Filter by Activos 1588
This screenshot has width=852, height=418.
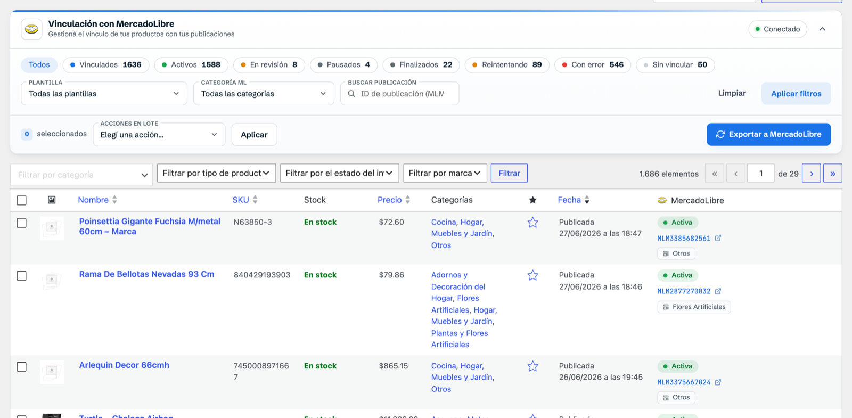coord(191,65)
